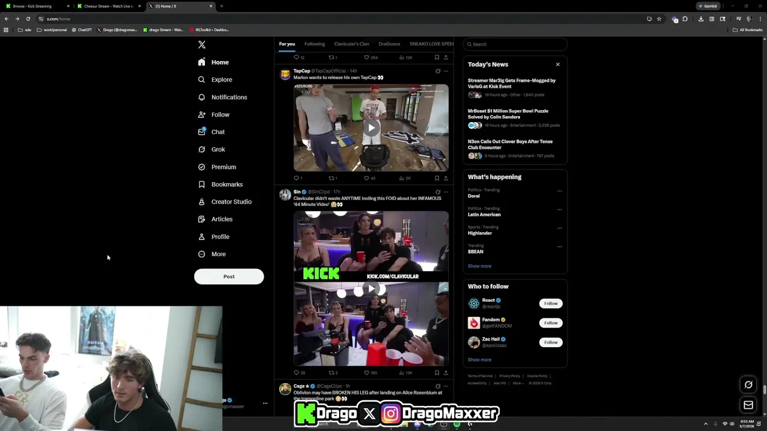Bookmark the TapCap post
The height and width of the screenshot is (431, 767).
[437, 178]
